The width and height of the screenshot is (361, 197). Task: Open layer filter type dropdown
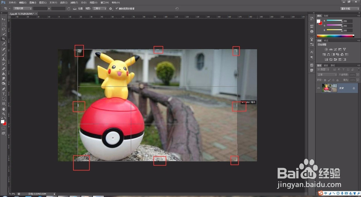coord(324,69)
